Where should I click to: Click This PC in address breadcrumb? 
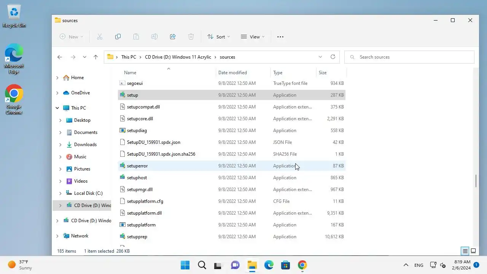pos(129,57)
